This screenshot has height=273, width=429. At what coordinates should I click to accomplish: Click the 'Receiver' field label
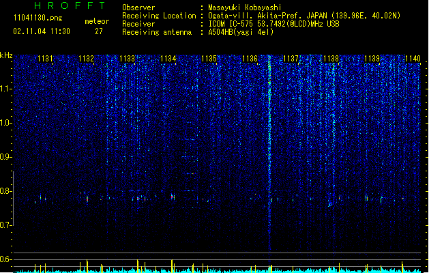click(138, 24)
